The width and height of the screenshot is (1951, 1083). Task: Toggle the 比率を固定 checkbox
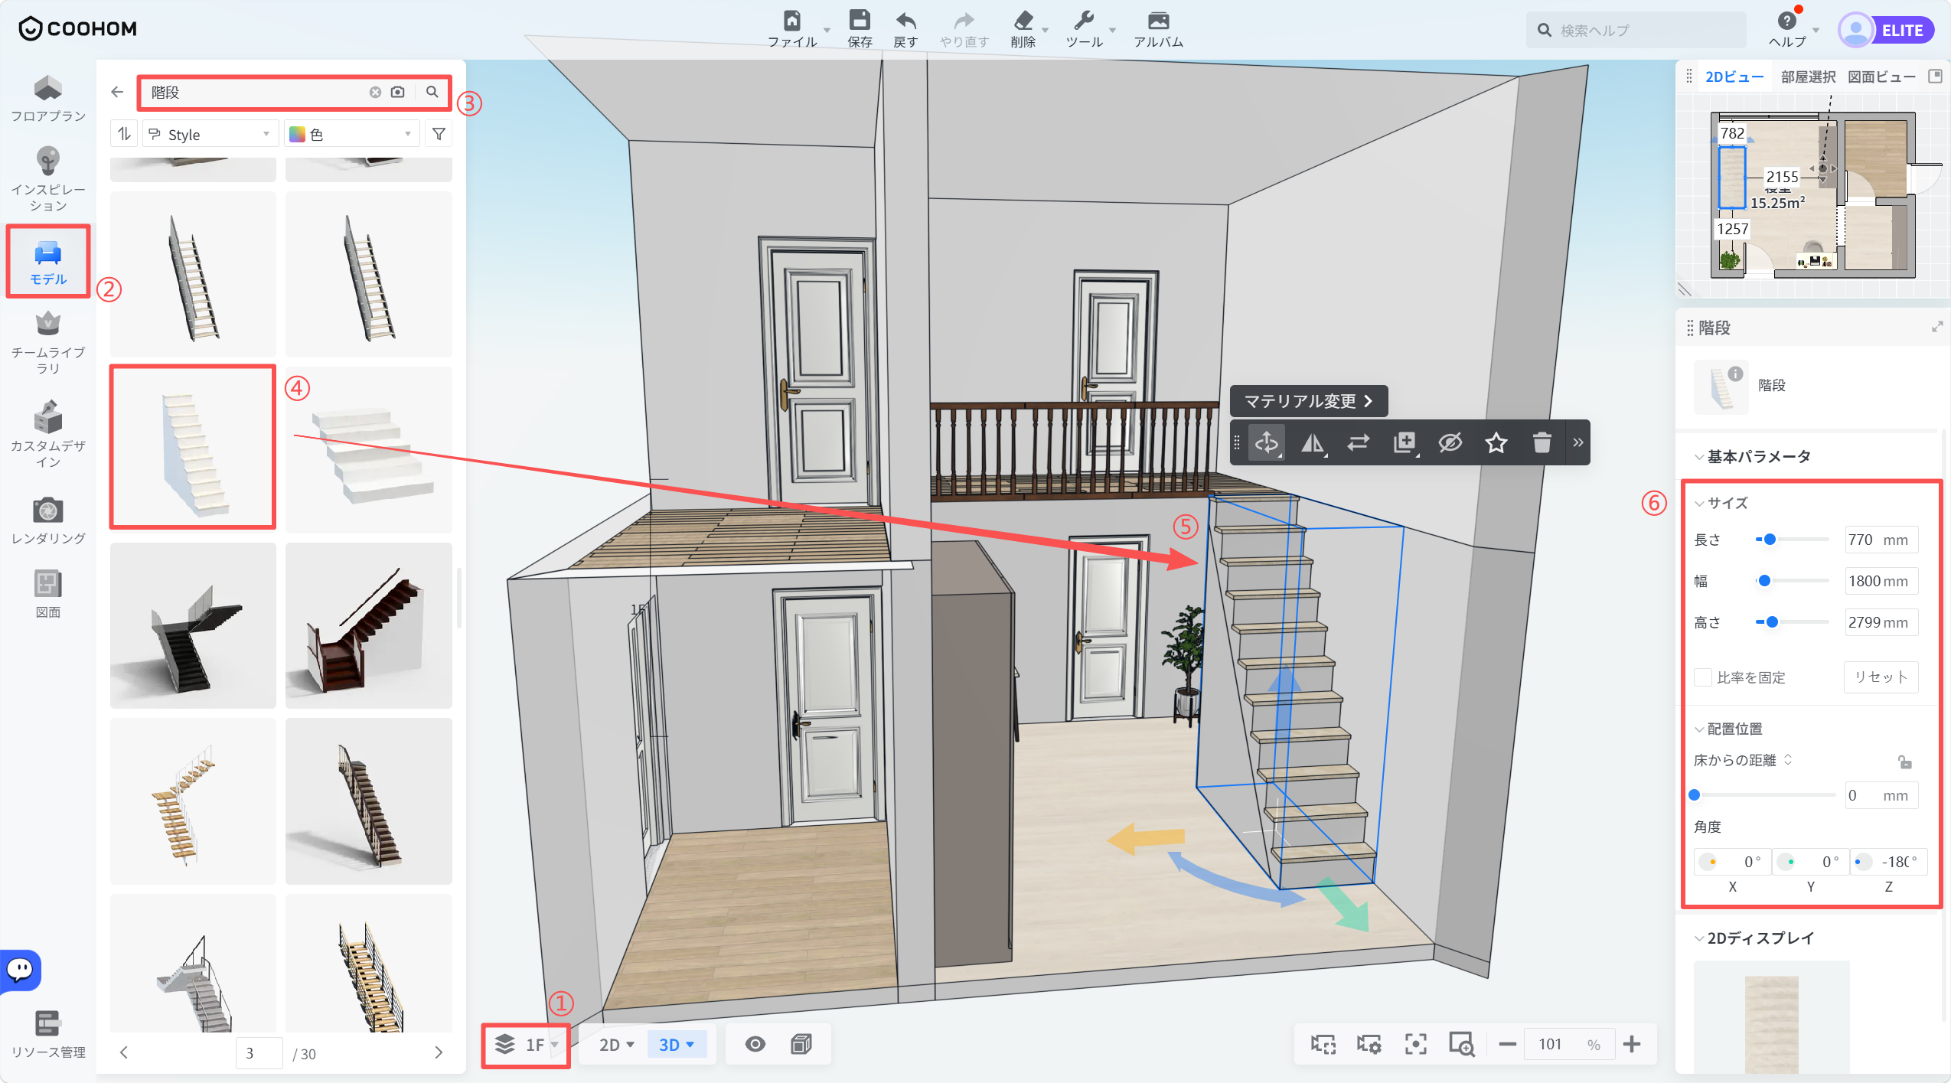pyautogui.click(x=1703, y=677)
